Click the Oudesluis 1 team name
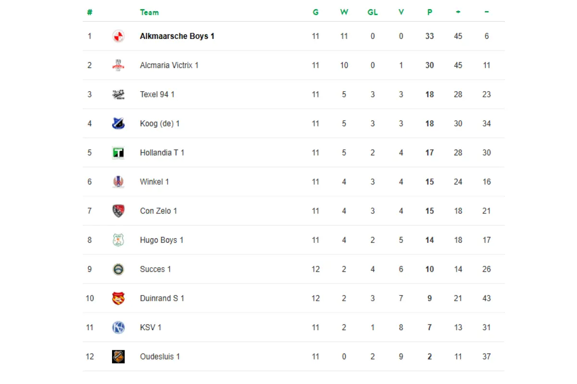The height and width of the screenshot is (384, 577). coord(160,357)
